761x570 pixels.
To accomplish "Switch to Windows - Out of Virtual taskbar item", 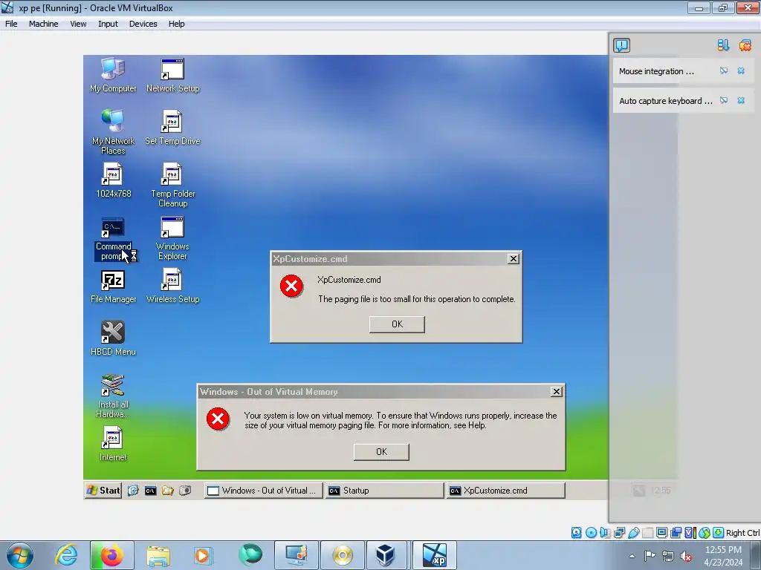I will pos(263,491).
